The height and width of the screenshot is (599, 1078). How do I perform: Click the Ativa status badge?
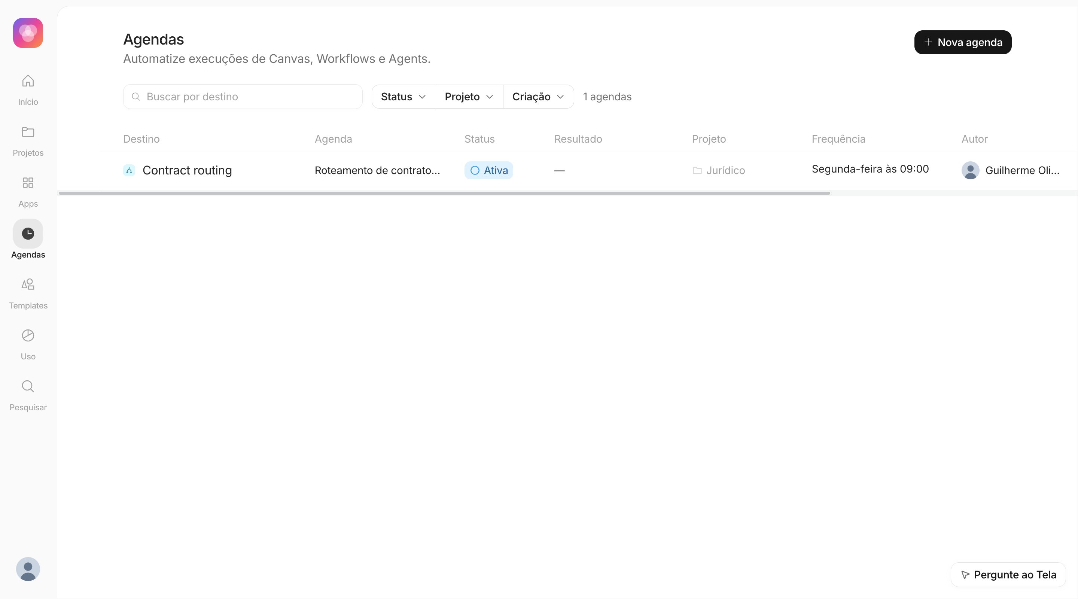point(488,170)
